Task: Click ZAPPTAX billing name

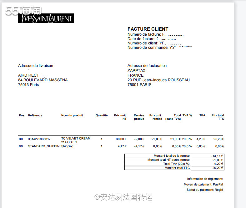Action: pos(136,71)
